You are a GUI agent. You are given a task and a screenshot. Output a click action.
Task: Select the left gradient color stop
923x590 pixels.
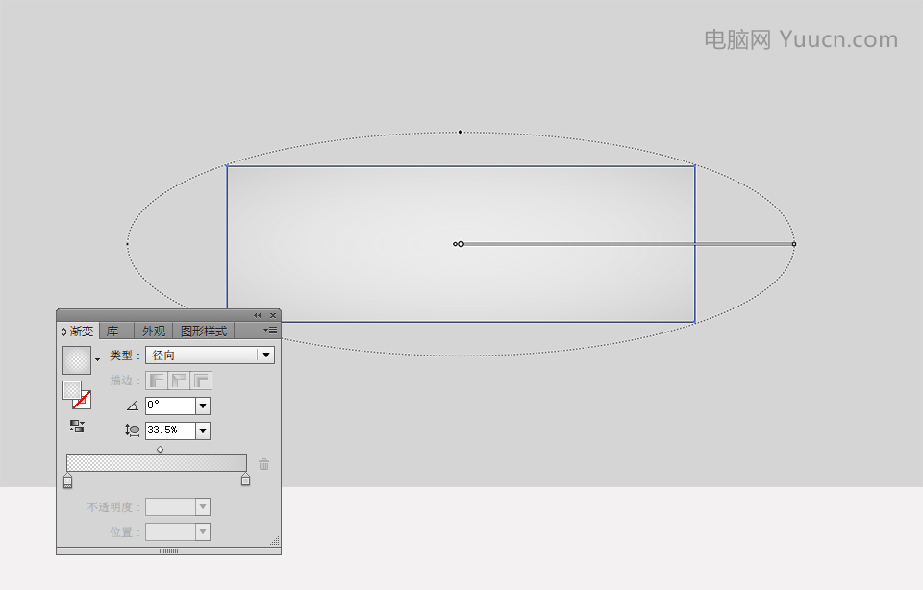67,480
